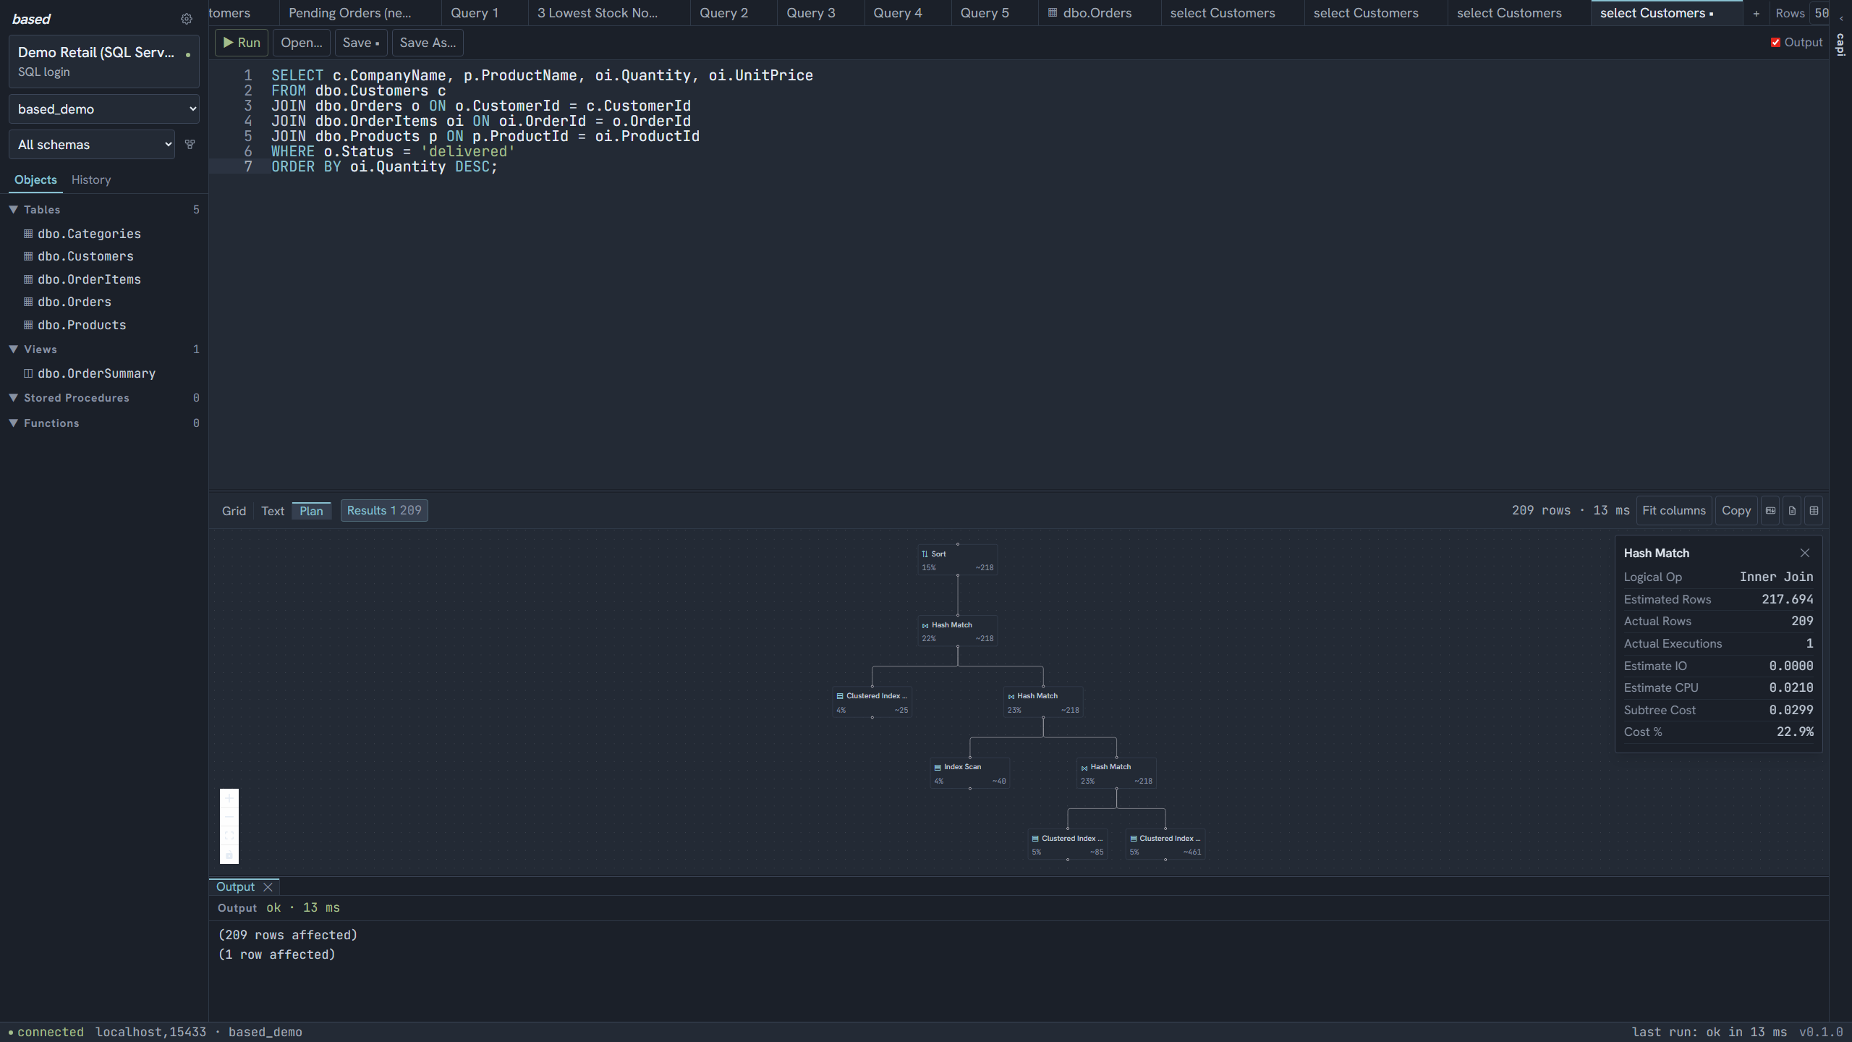Click the Results 1 209 chip
Screen dimensions: 1852x1042
tap(384, 511)
